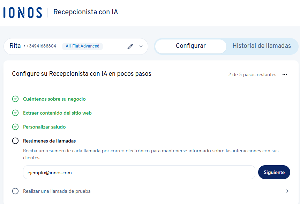Viewport: 300px width, 204px height.
Task: Select the completed icon next to Personalizar saludo
Action: (x=15, y=127)
